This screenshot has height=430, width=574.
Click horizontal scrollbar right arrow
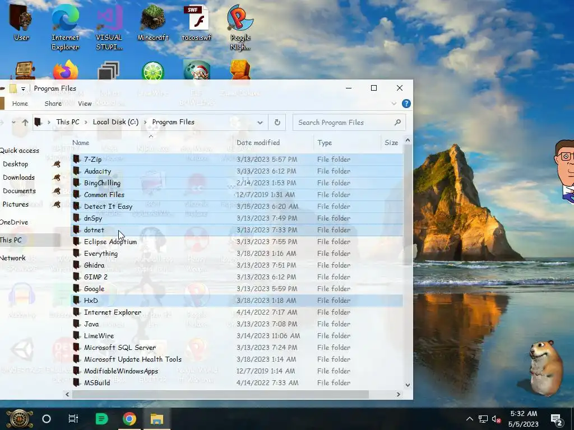pyautogui.click(x=399, y=394)
